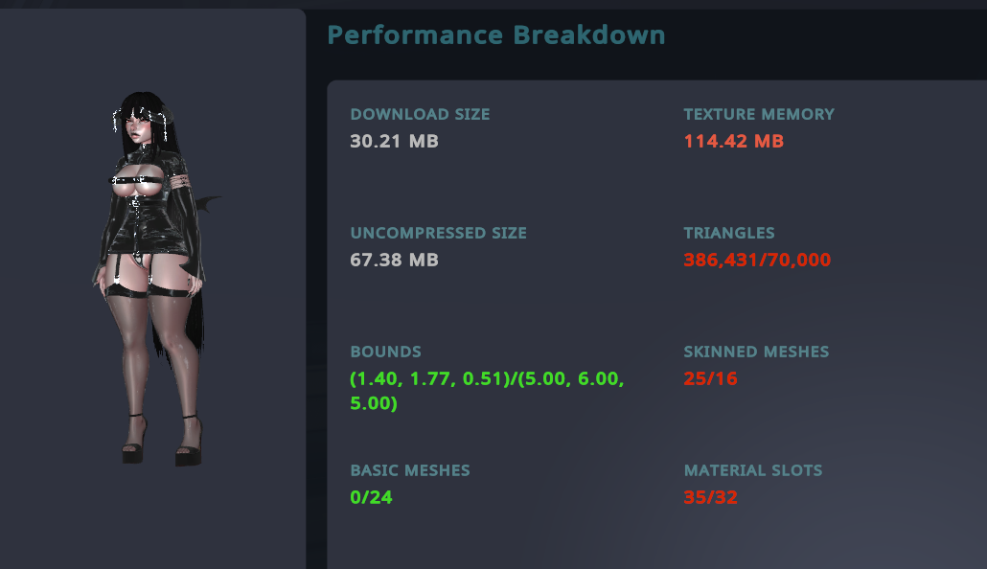Image resolution: width=987 pixels, height=569 pixels.
Task: Click the 35/32 material slots value
Action: coord(710,498)
